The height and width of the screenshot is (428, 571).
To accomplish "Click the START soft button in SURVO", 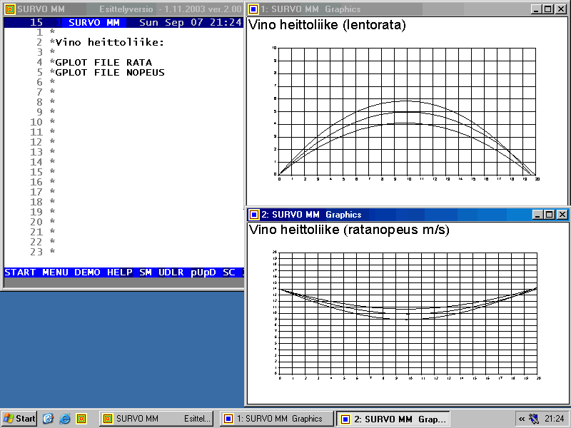I will pyautogui.click(x=20, y=272).
